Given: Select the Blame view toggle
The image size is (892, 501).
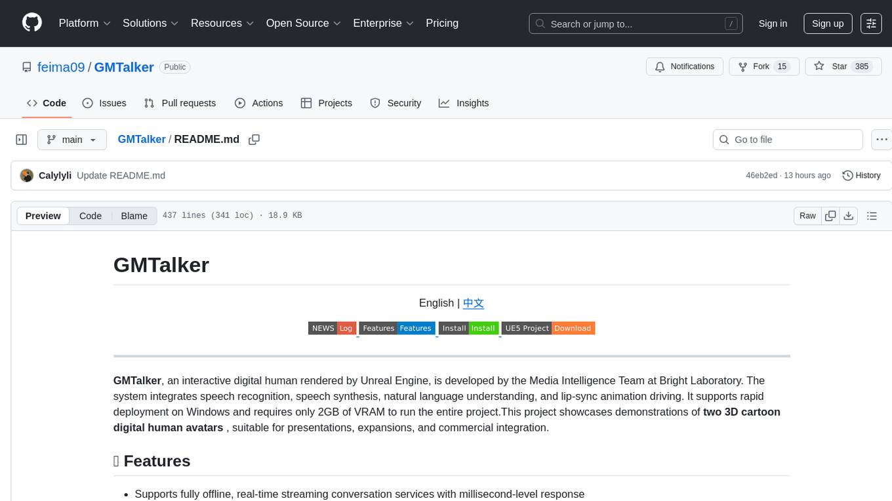Looking at the screenshot, I should [x=134, y=216].
